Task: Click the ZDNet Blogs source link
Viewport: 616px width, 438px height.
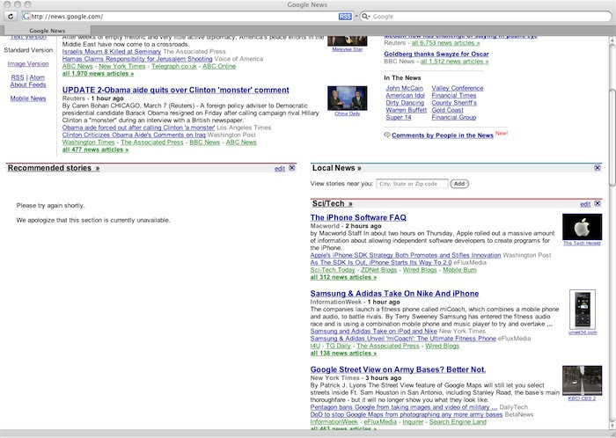Action: (x=378, y=270)
